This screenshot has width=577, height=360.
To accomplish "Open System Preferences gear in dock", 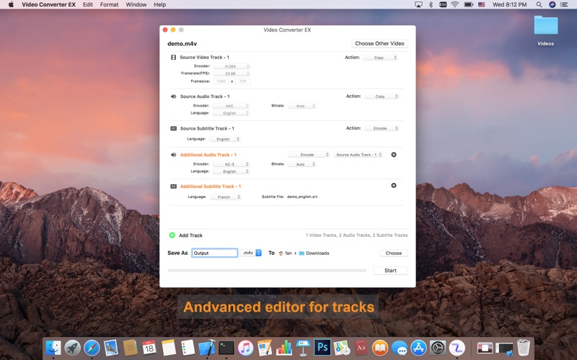I will [x=438, y=348].
